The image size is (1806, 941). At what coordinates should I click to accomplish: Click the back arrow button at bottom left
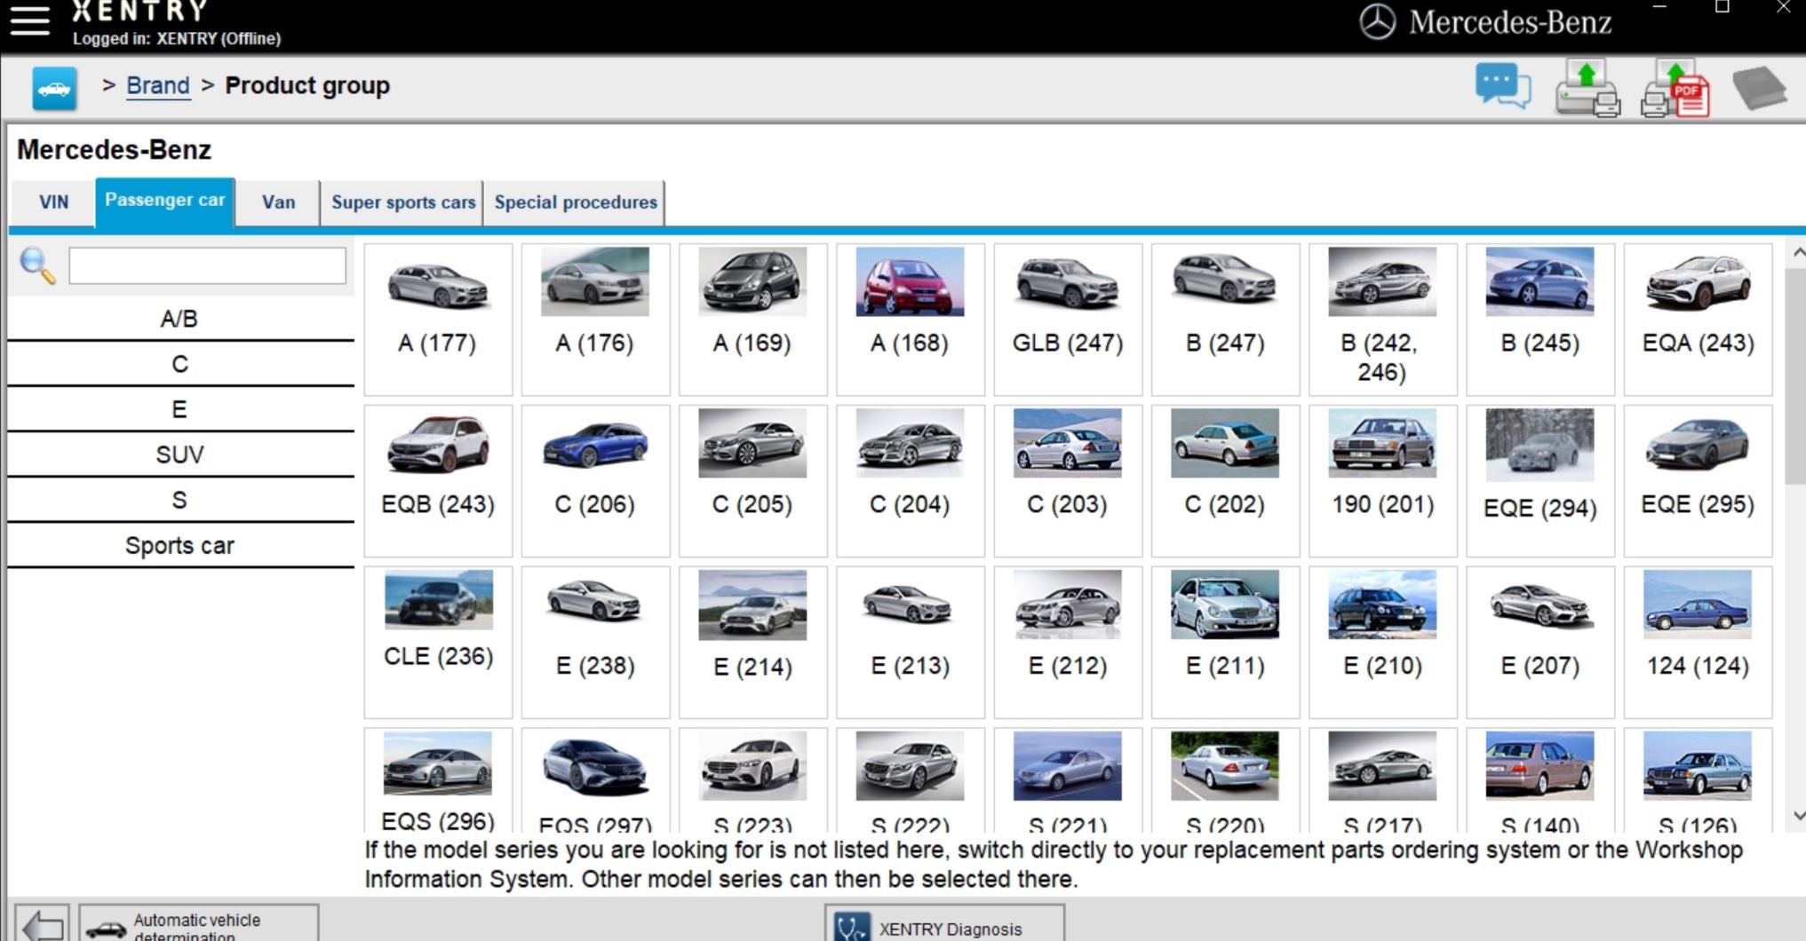pyautogui.click(x=43, y=925)
